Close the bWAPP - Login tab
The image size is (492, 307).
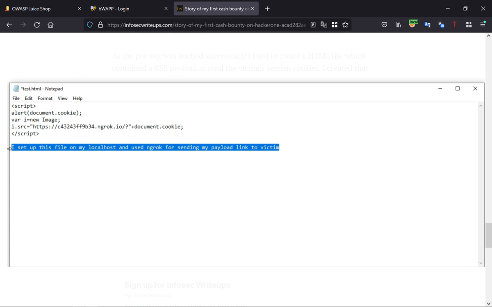click(166, 9)
